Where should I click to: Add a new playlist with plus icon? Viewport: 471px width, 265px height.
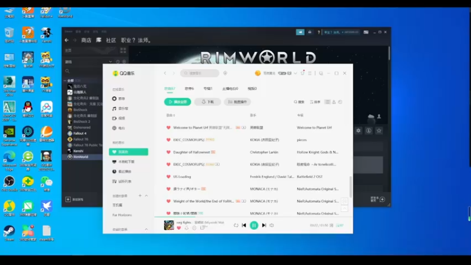coord(140,196)
